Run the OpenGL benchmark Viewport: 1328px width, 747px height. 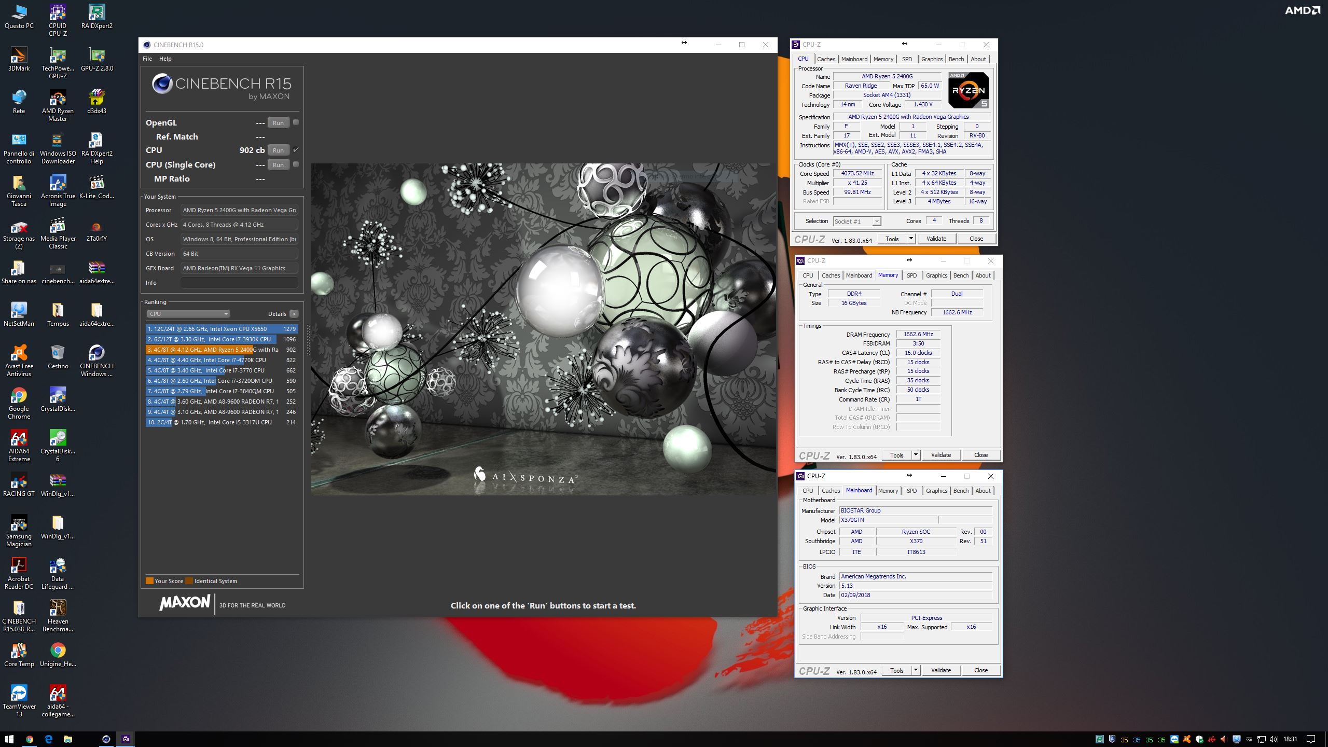[278, 123]
